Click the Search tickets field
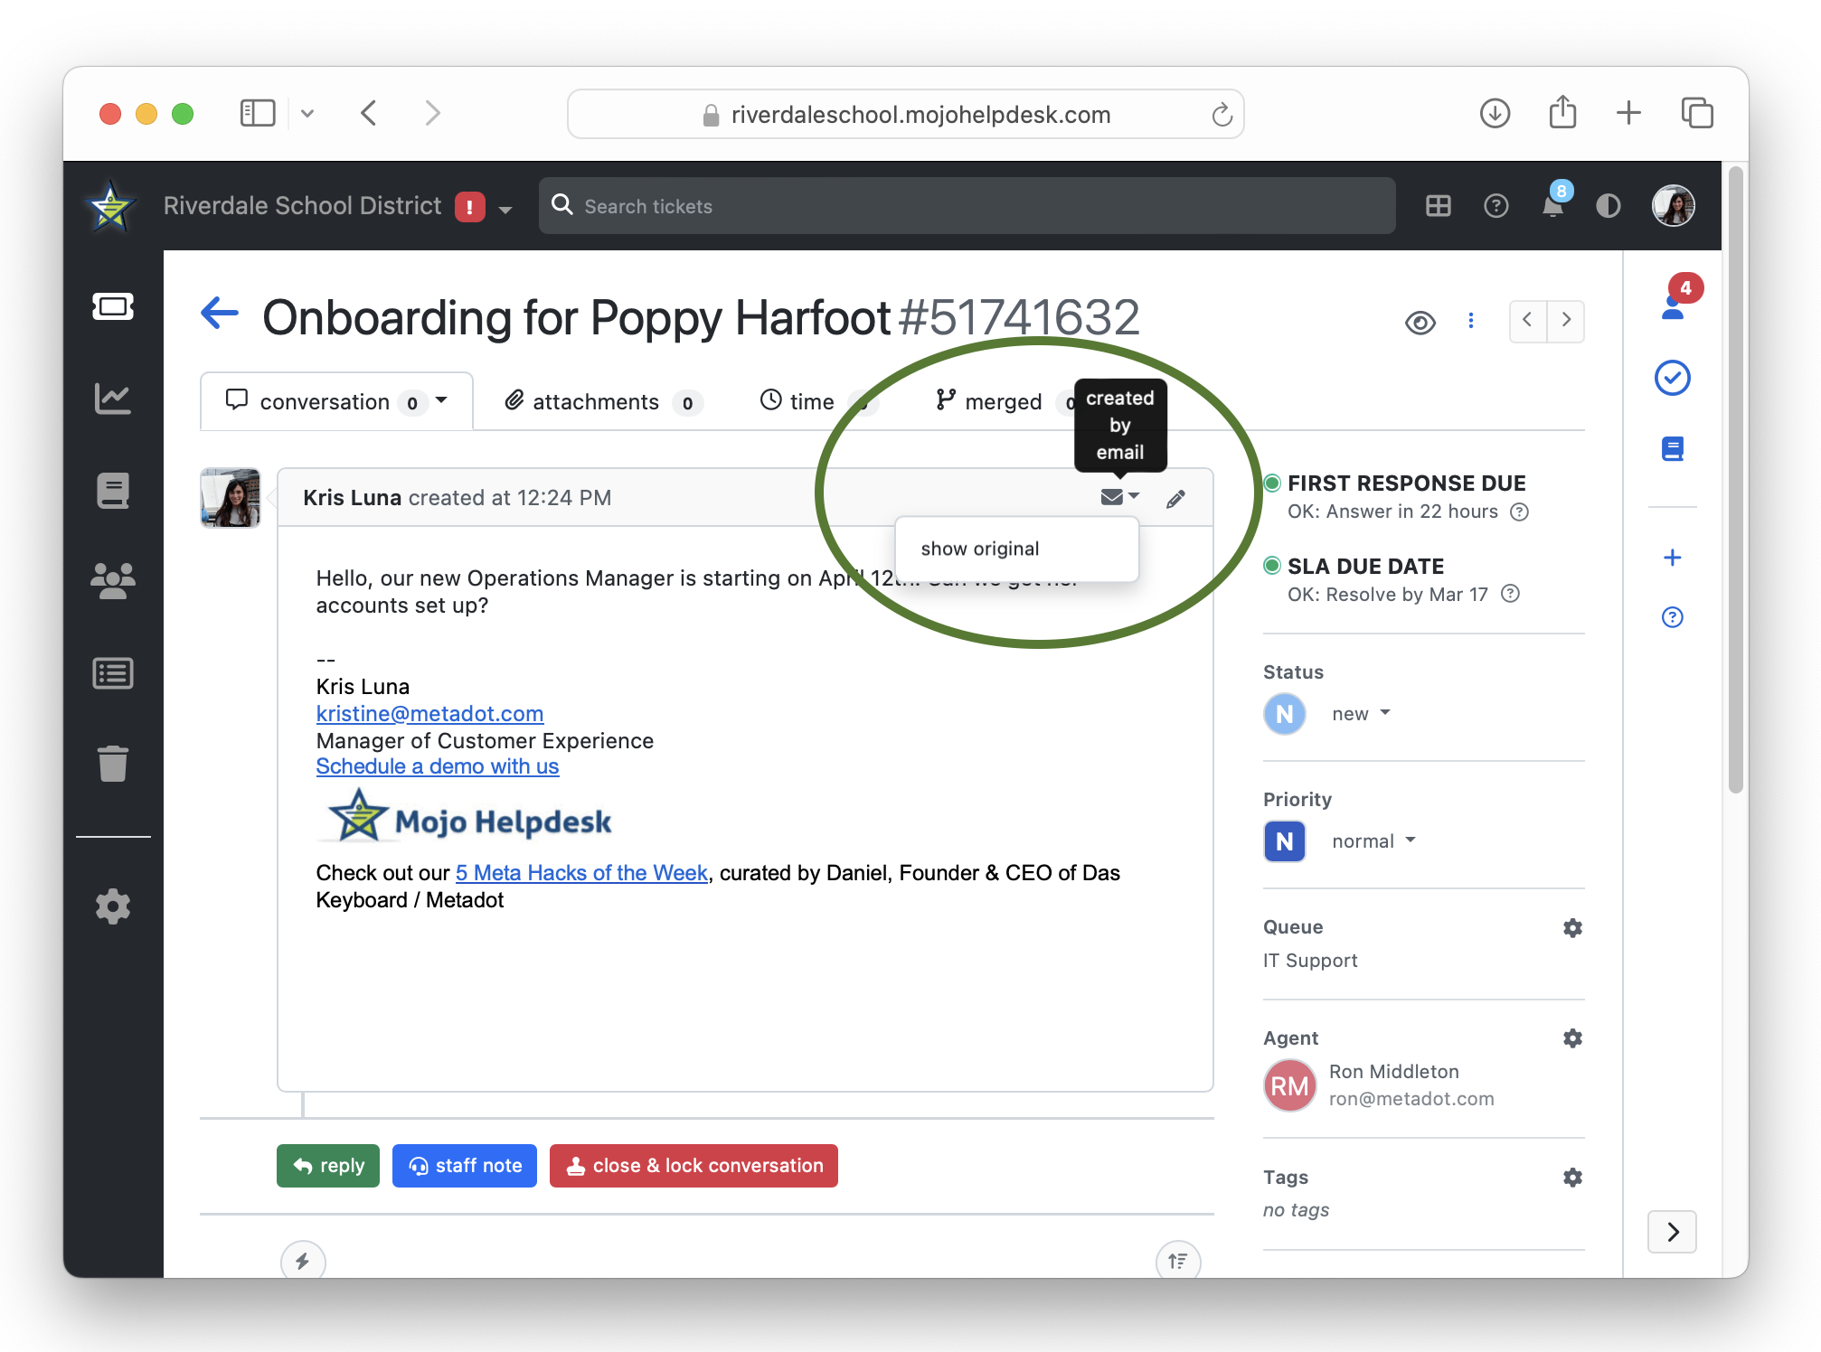The image size is (1821, 1352). [966, 206]
